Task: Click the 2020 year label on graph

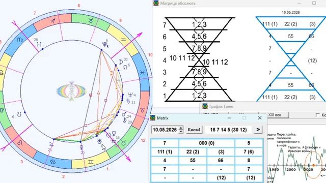Action: click(x=309, y=169)
